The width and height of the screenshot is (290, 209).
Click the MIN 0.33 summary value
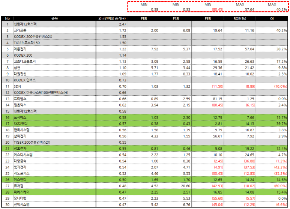point(186,9)
